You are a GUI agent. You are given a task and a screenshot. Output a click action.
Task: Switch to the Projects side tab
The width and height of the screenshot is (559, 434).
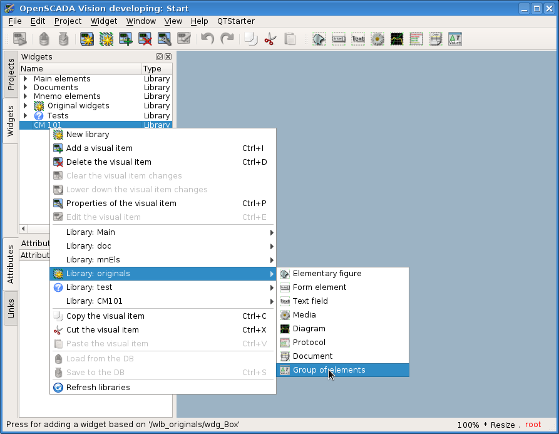11,74
